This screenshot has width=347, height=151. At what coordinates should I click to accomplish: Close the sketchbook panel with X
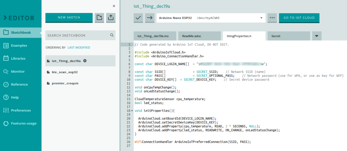pos(114,6)
